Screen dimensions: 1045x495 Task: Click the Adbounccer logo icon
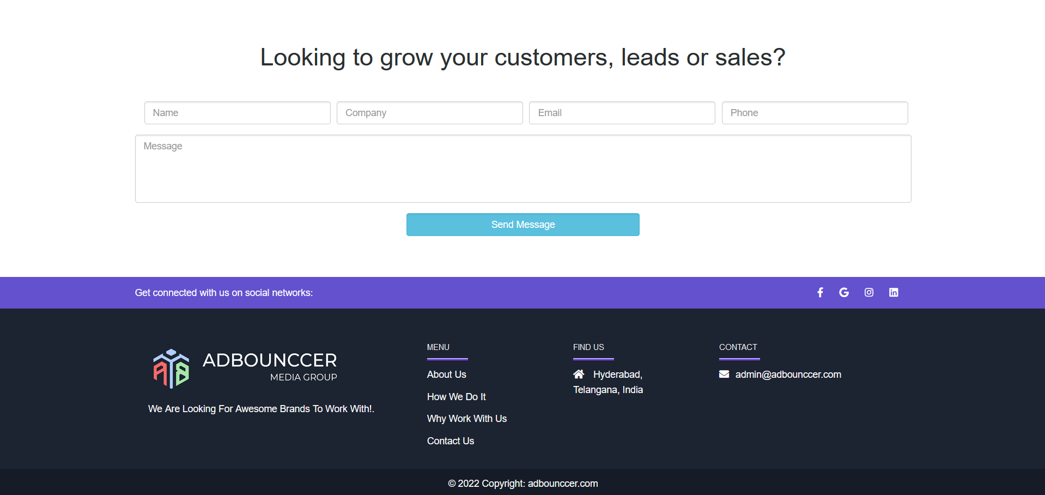[171, 368]
